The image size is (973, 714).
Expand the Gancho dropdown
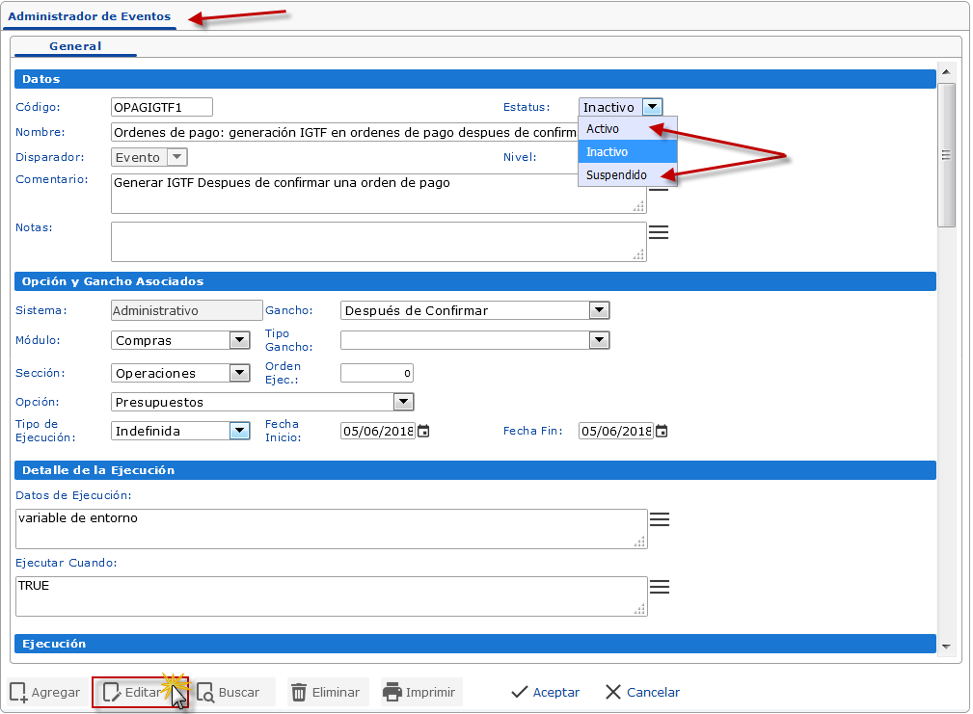(x=599, y=310)
